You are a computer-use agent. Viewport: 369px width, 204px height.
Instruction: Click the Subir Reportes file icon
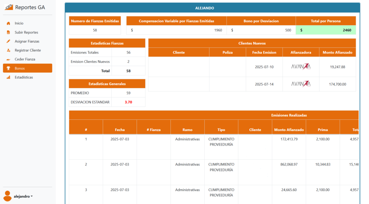click(8, 32)
